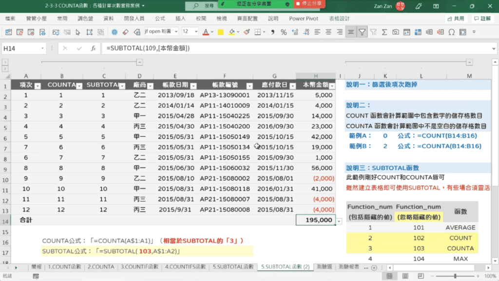This screenshot has height=281, width=499.
Task: Open the 帳款編號 filter dropdown
Action: 249,86
